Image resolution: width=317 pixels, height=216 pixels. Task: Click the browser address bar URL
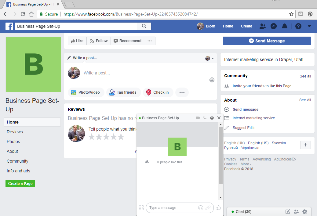[x=131, y=14]
